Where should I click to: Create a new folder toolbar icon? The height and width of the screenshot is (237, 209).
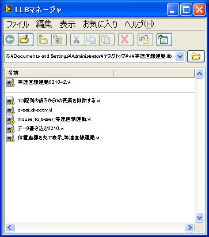pyautogui.click(x=44, y=40)
